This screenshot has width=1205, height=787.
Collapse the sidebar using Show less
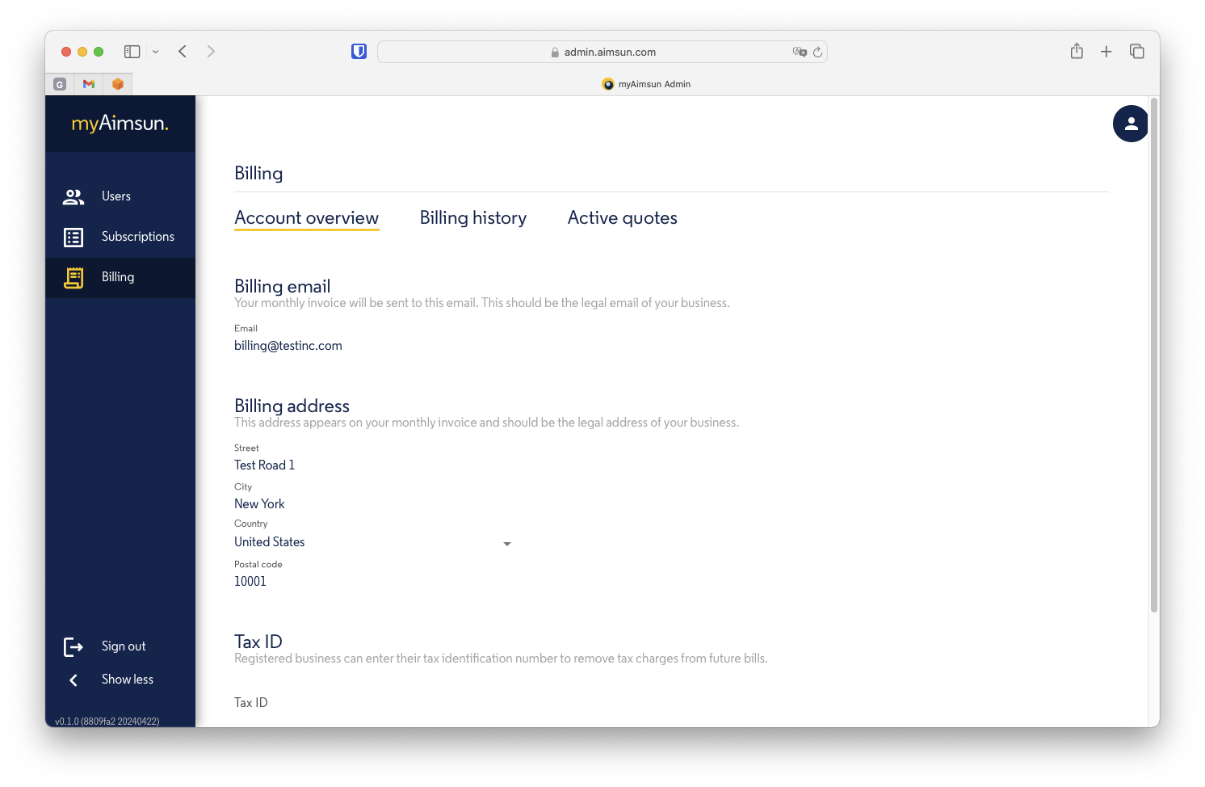tap(127, 680)
